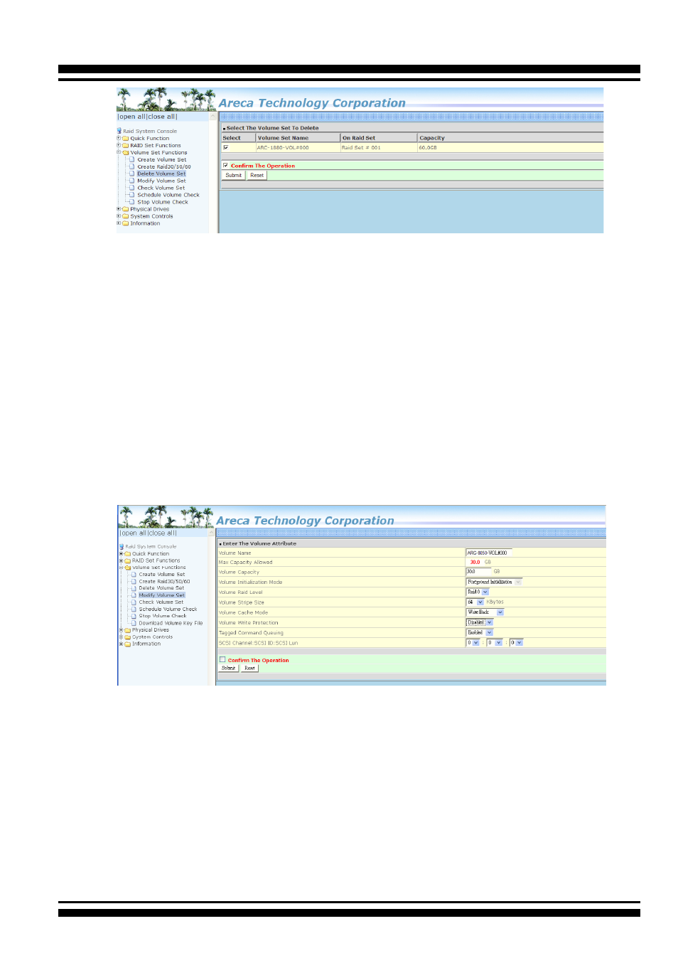
Task: Open the SCSI ID dropdown
Action: (495, 642)
